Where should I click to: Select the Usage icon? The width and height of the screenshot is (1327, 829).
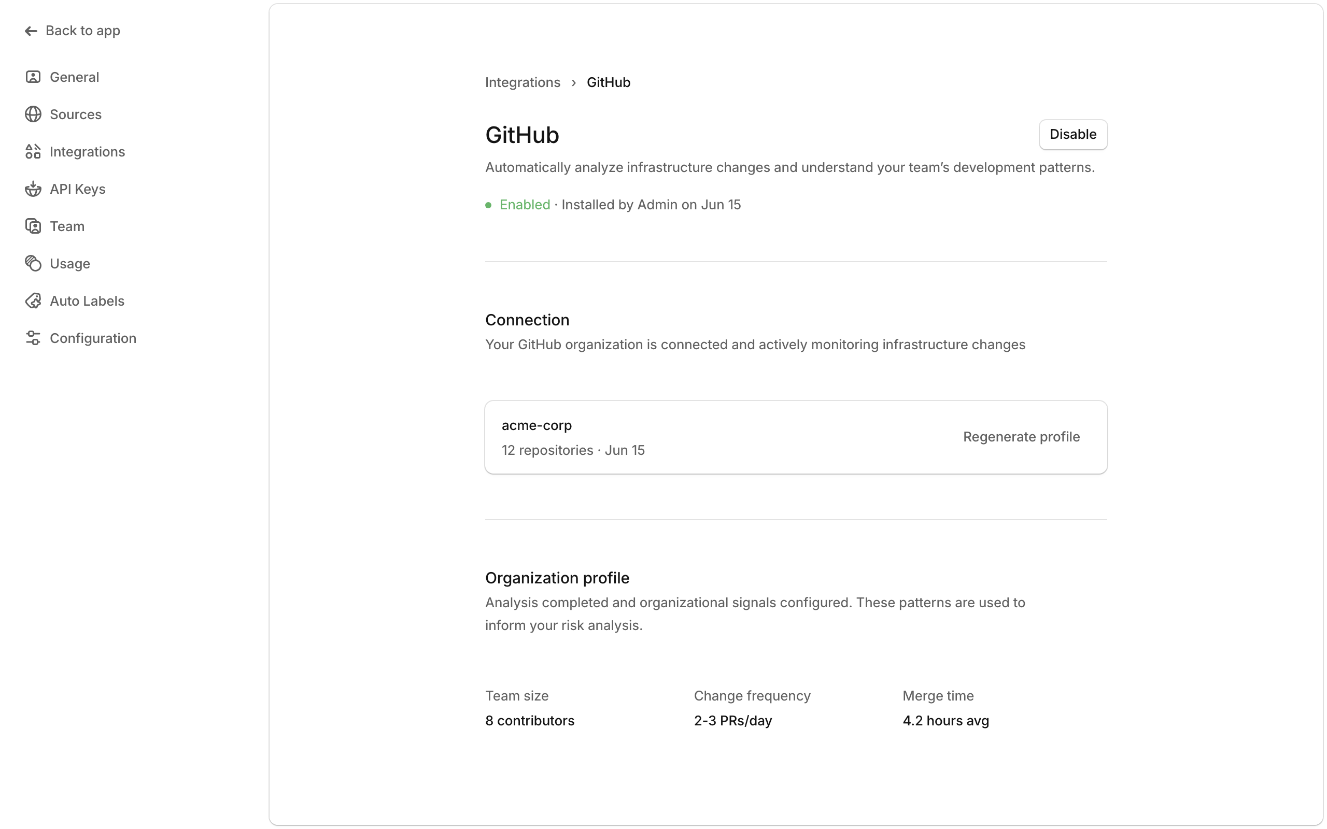pos(33,263)
